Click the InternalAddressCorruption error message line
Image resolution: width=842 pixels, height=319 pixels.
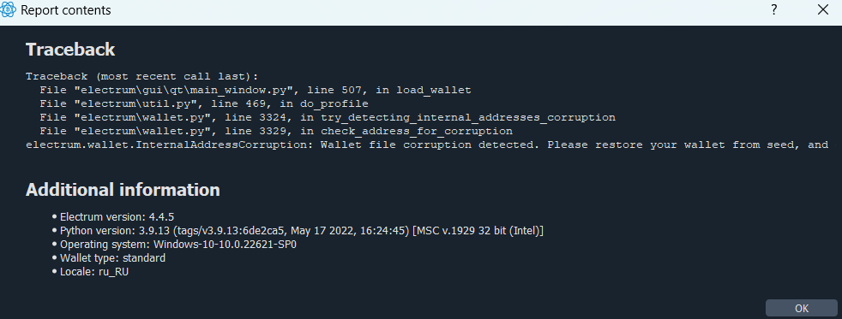tap(428, 145)
